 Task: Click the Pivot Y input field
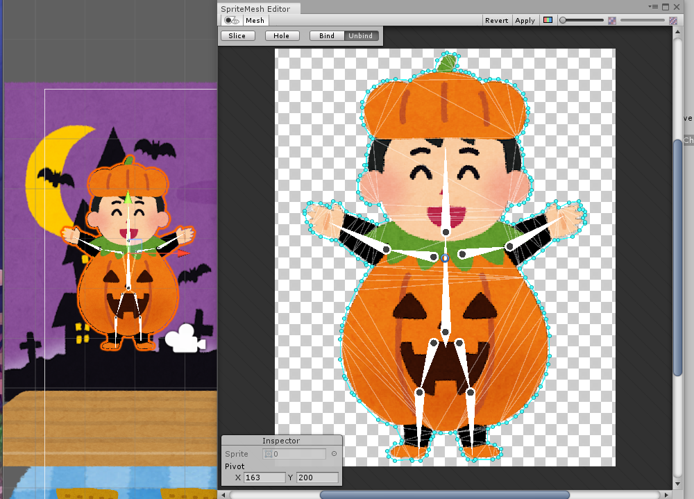pyautogui.click(x=317, y=477)
